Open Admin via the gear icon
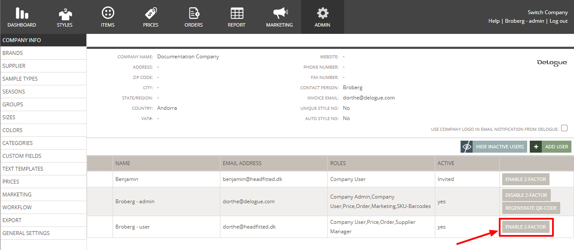Screen dimensions: 574x250 tap(322, 13)
